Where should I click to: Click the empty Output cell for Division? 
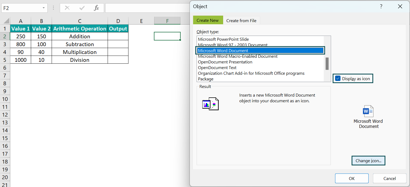118,60
